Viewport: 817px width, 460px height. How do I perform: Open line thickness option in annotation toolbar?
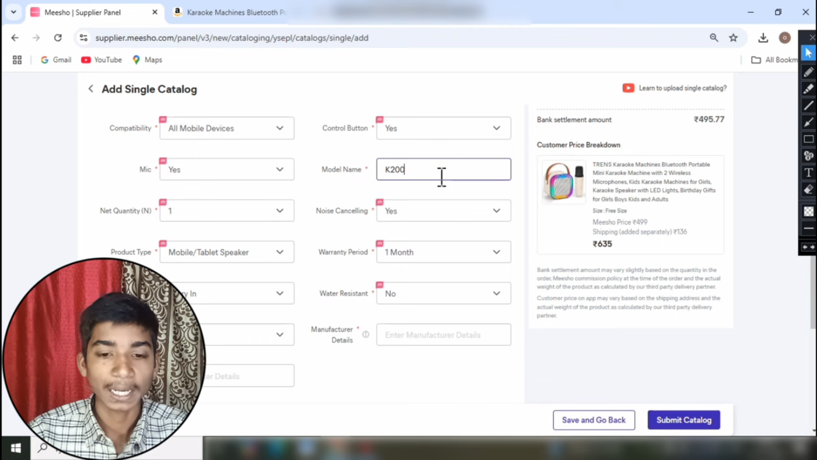(808, 228)
